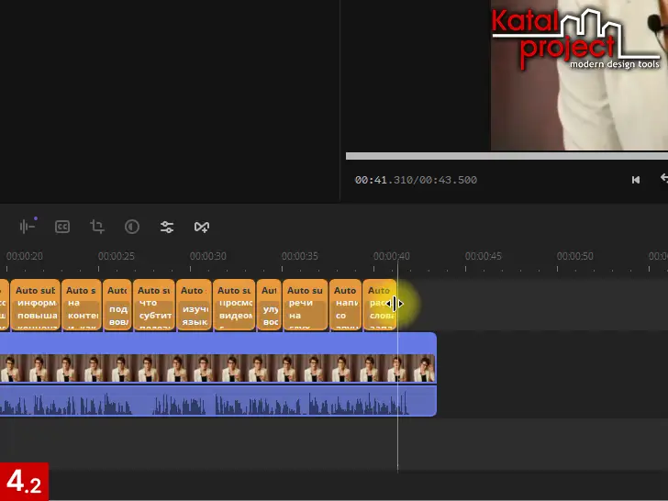Click the transition icon in toolbar

[x=202, y=227]
